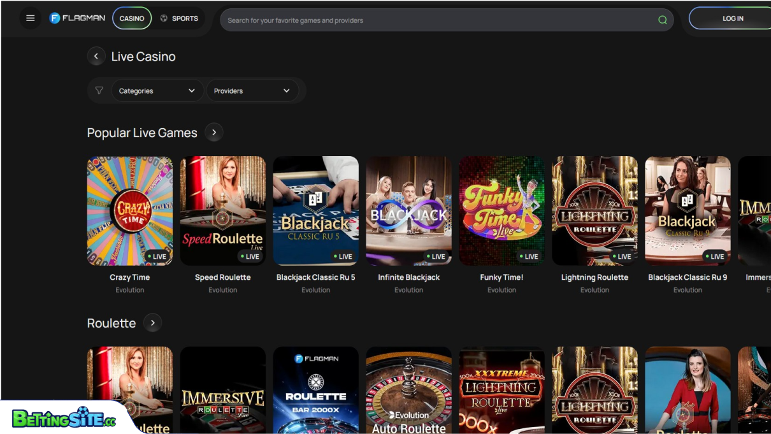
Task: Go back using the Live Casino arrow
Action: tap(96, 57)
